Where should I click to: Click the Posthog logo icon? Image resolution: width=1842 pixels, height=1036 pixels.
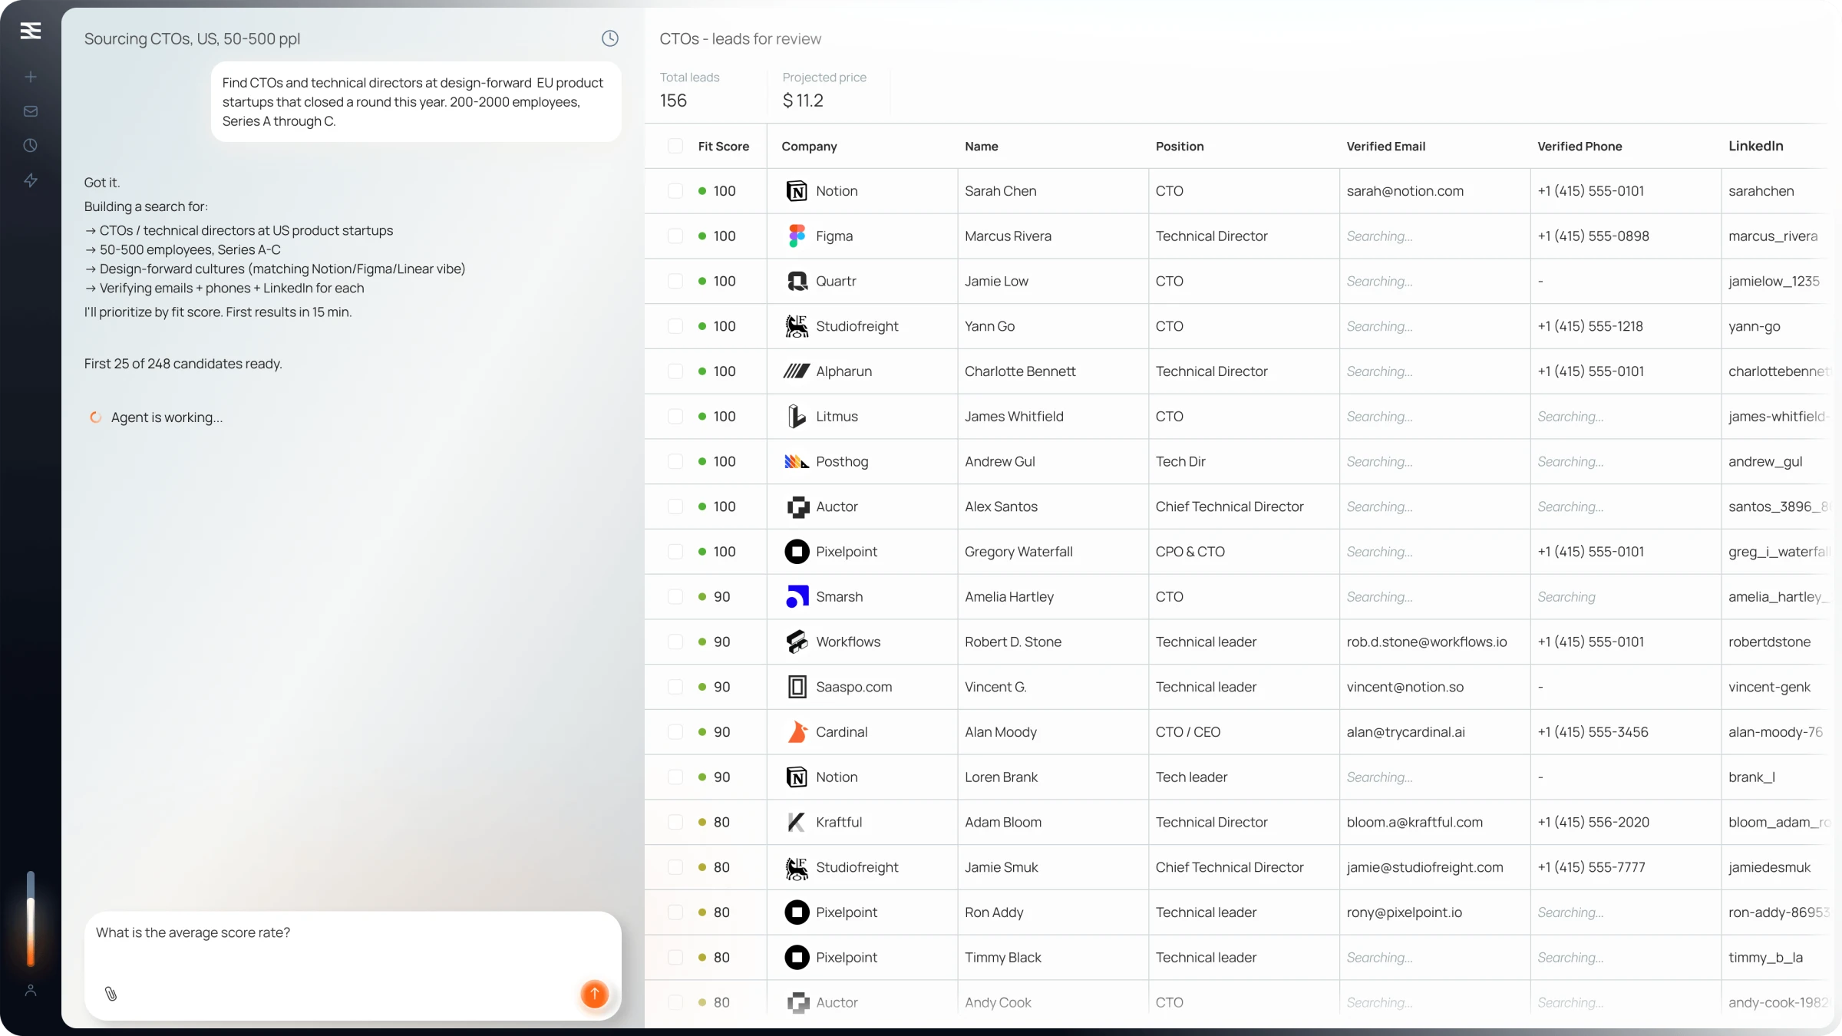[797, 462]
